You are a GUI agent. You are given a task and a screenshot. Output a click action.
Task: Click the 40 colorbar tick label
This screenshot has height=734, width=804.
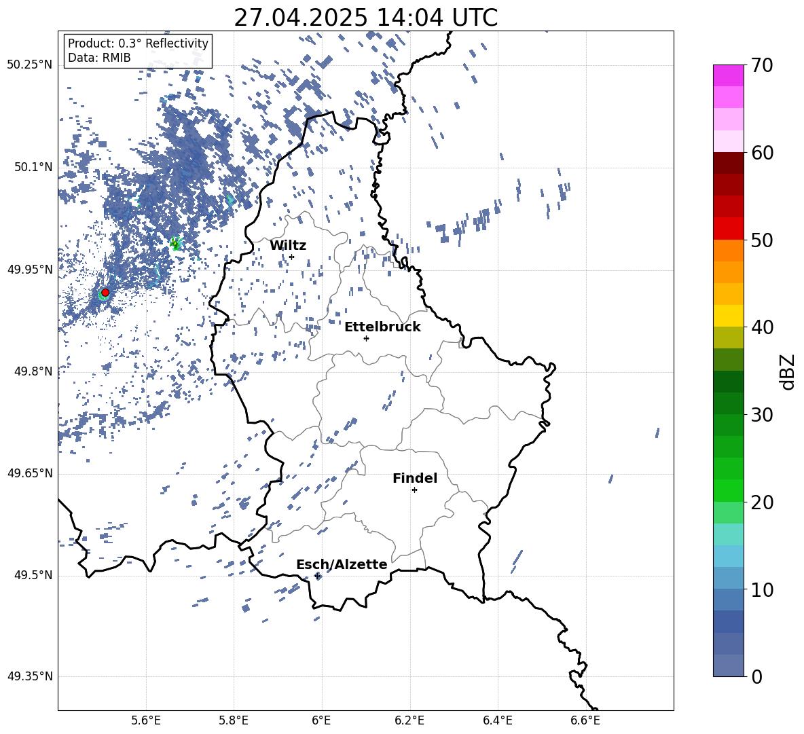pyautogui.click(x=762, y=327)
